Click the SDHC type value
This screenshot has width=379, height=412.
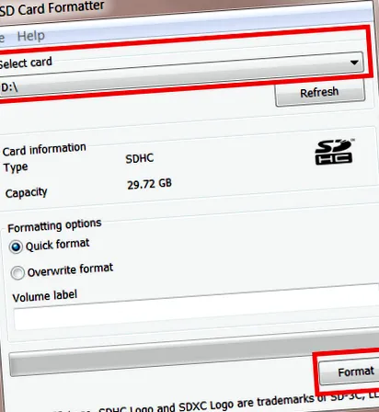point(140,158)
